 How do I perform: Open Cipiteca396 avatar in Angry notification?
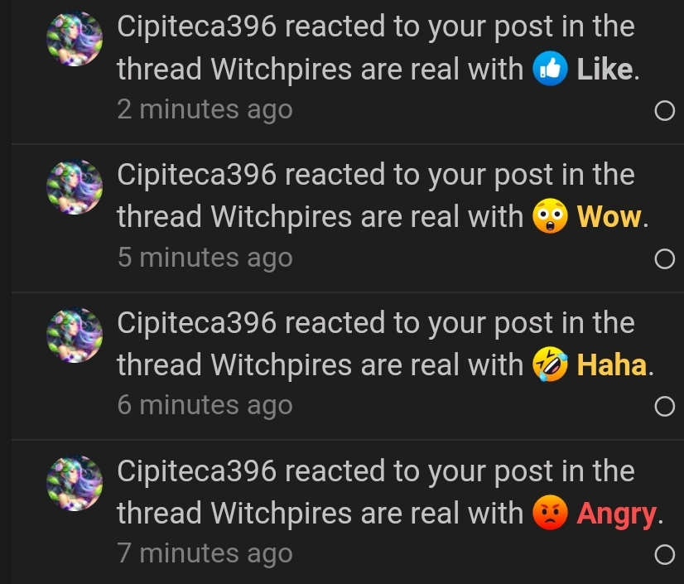75,483
